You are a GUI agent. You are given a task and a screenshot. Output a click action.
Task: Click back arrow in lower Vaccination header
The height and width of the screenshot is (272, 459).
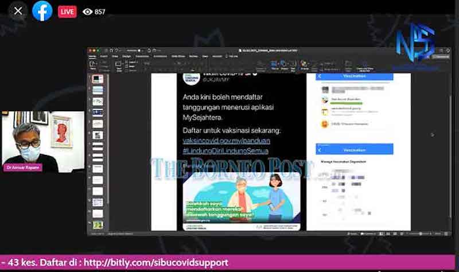[320, 149]
